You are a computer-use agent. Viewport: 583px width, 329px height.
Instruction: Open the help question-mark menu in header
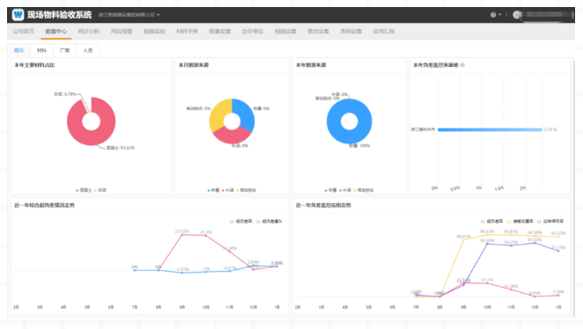coord(496,15)
